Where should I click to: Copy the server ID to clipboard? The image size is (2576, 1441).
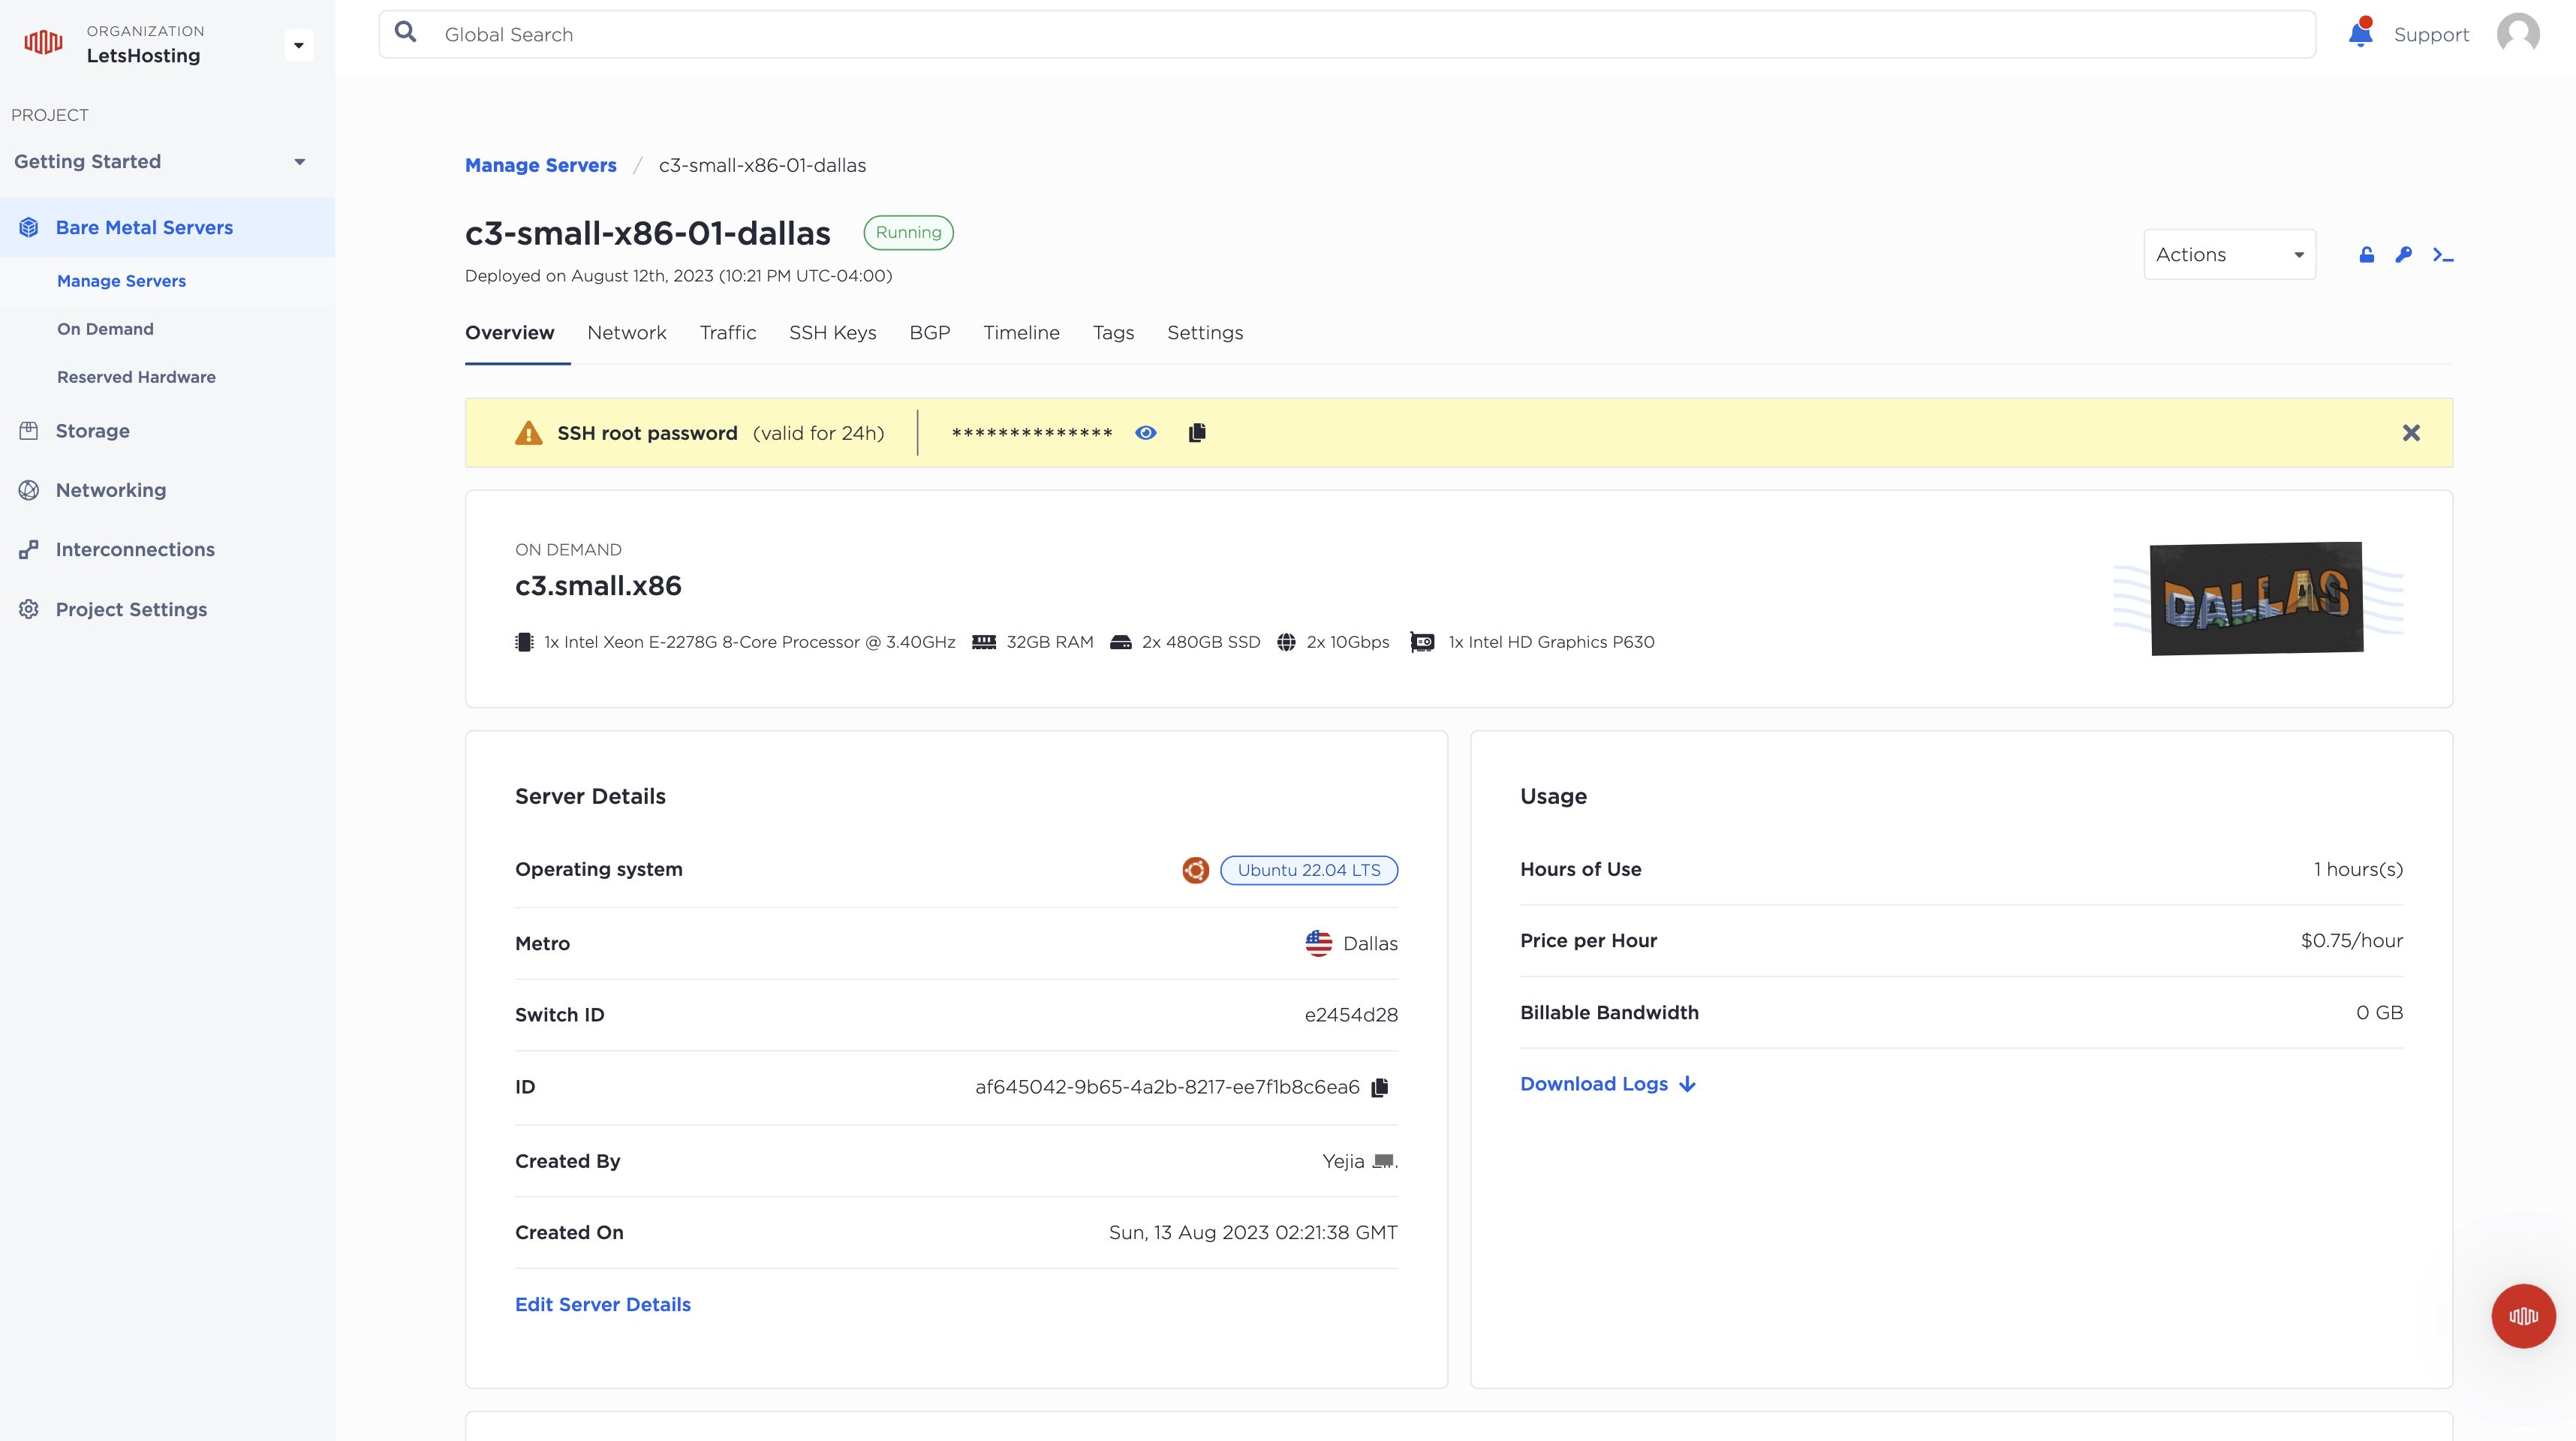[x=1380, y=1087]
